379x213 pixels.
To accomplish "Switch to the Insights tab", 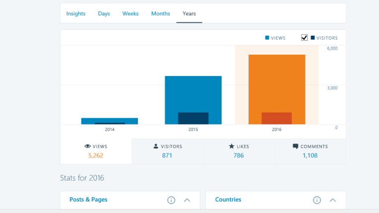I will (x=76, y=13).
